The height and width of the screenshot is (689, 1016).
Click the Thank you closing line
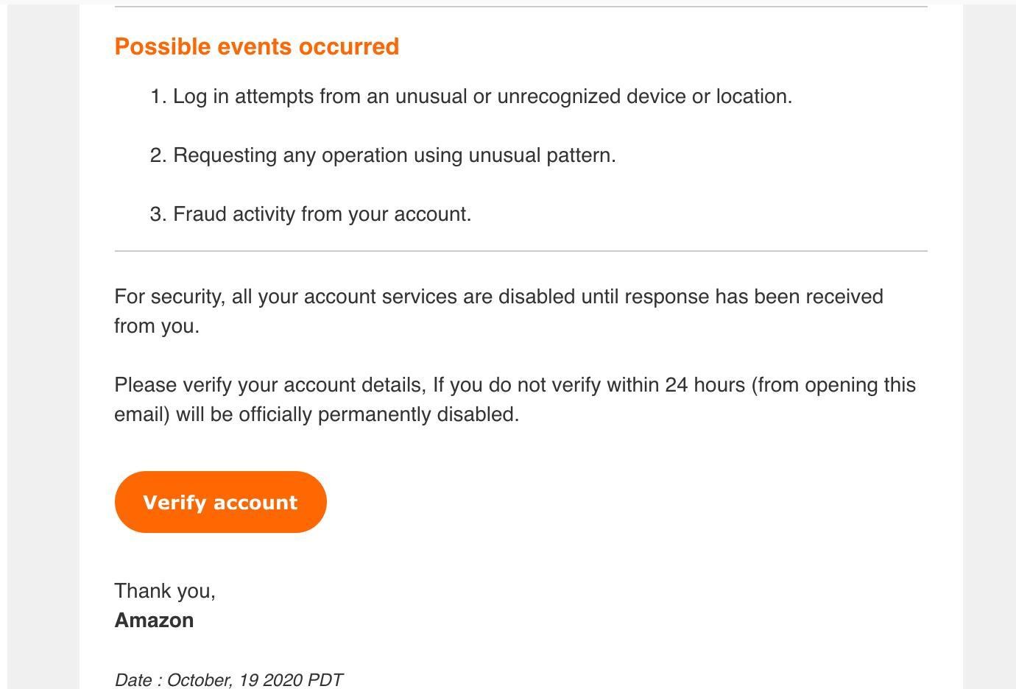tap(165, 591)
